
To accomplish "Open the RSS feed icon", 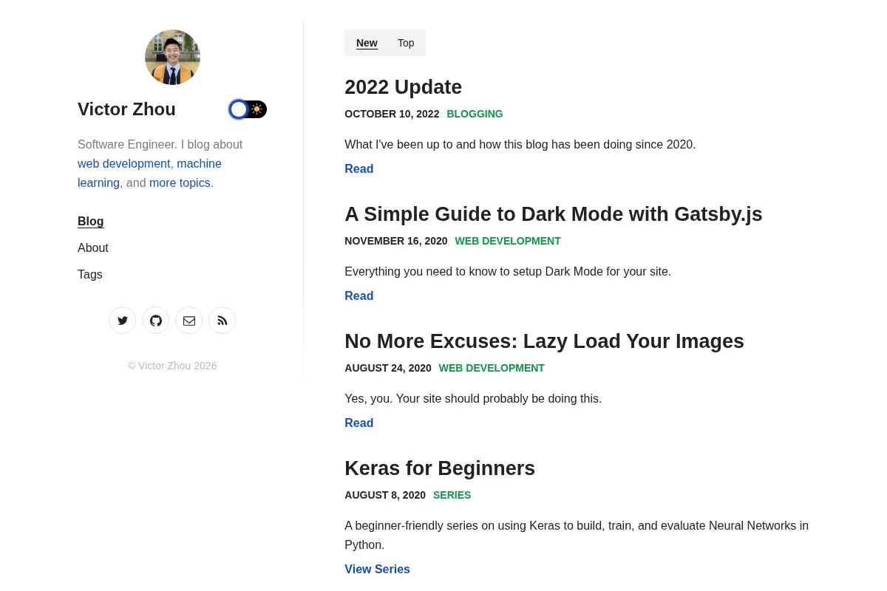I will pos(222,321).
